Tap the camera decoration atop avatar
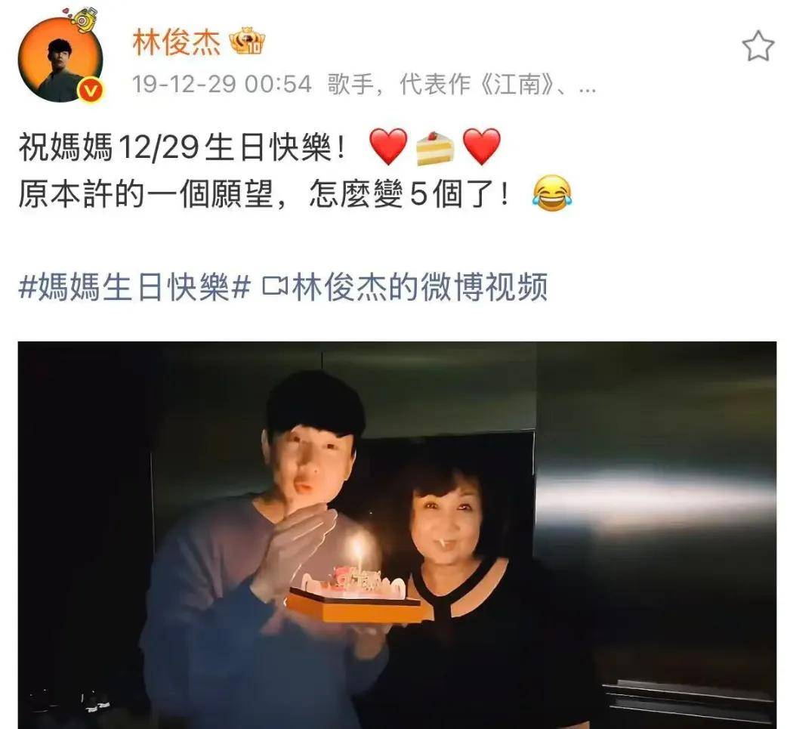The image size is (787, 729). [x=84, y=18]
